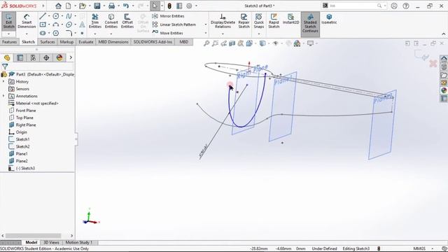Click the Save icon

(x=97, y=6)
